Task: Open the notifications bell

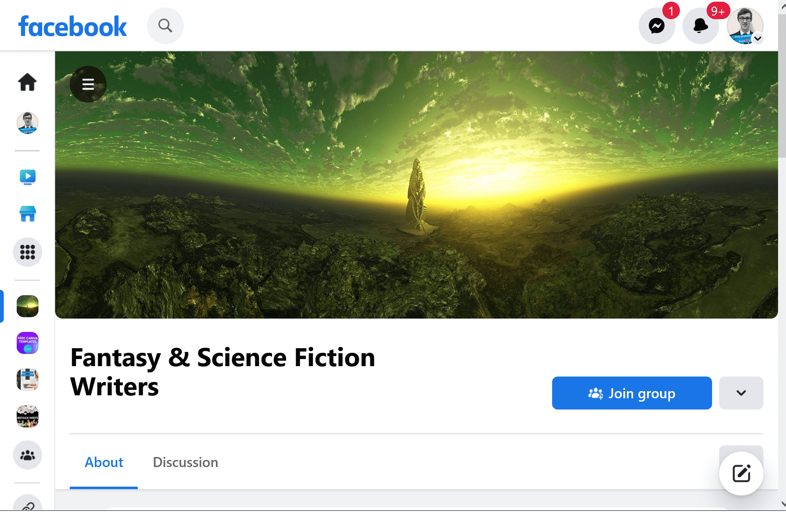Action: click(700, 26)
